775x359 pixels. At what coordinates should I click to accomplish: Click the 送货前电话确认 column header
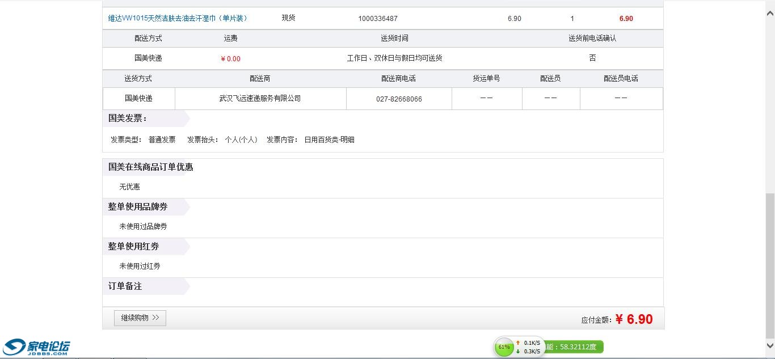click(x=592, y=39)
